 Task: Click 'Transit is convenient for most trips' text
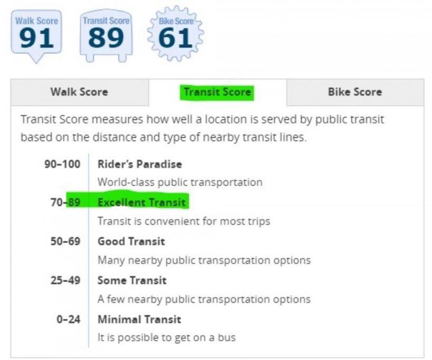pyautogui.click(x=184, y=221)
